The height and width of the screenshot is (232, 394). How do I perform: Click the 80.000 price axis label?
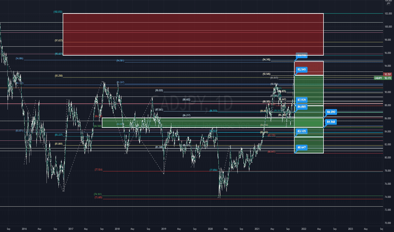[x=388, y=157]
